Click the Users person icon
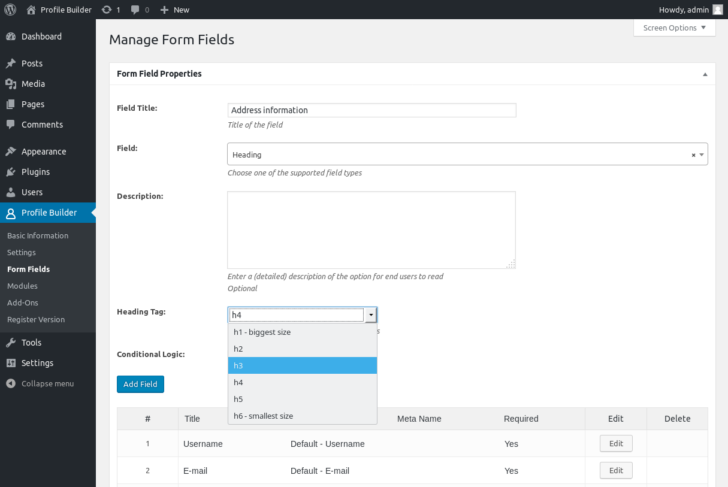 coord(11,192)
